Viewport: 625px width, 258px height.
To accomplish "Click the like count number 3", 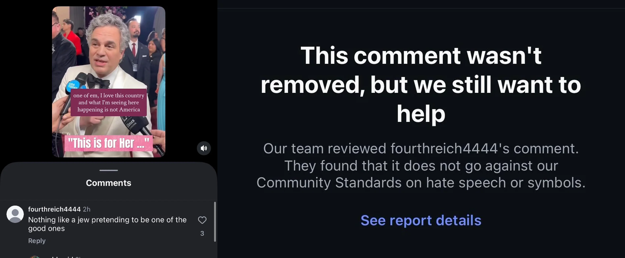I will 202,233.
